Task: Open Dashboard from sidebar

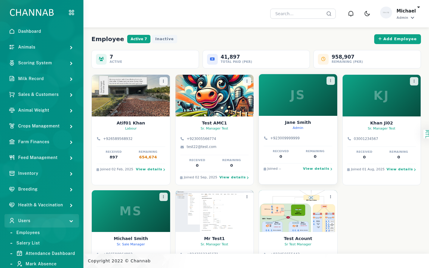Action: pos(42,31)
